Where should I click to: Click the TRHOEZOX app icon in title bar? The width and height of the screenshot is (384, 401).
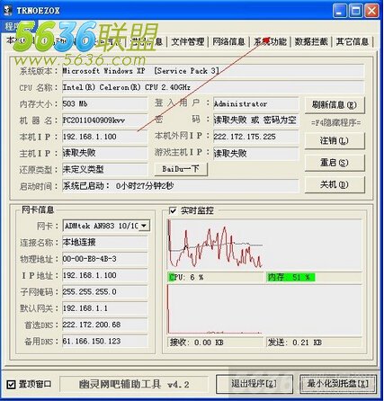(8, 10)
